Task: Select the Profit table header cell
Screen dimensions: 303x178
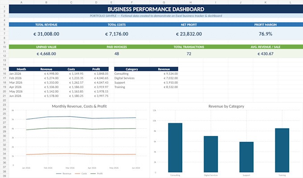Action: 96,69
